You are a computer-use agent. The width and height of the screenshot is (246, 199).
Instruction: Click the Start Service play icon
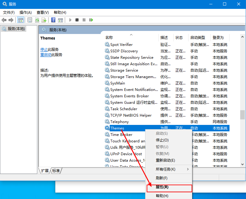(x=70, y=20)
